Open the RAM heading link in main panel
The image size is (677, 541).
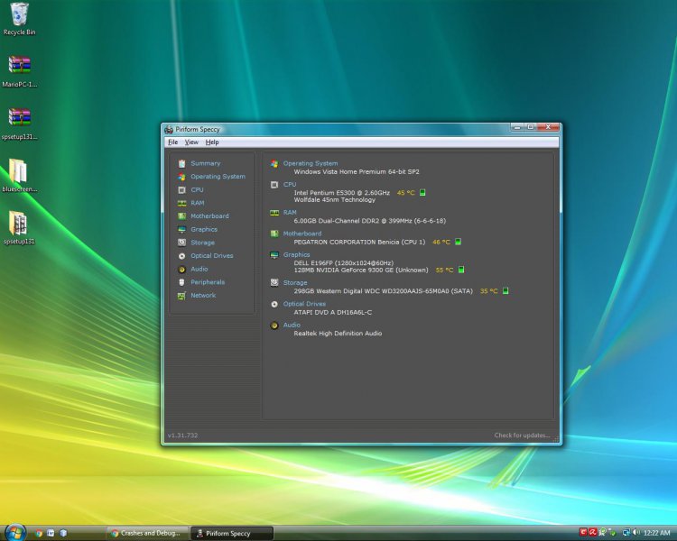[290, 213]
